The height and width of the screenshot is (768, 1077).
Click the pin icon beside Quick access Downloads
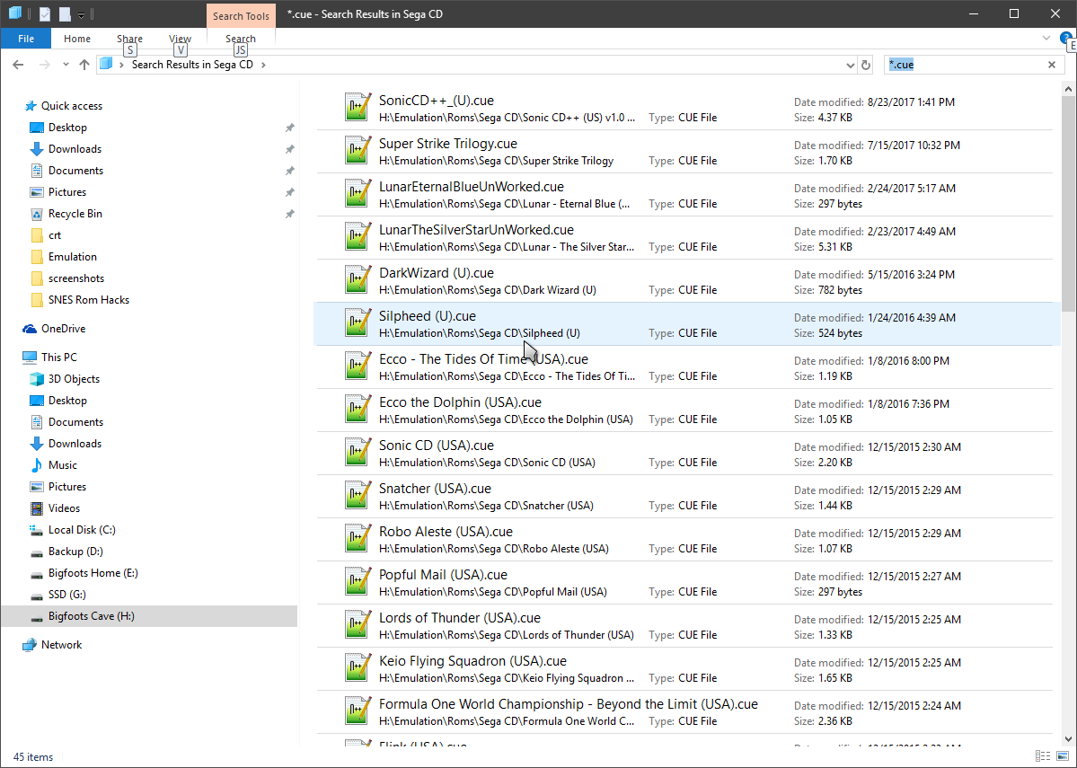click(x=290, y=149)
